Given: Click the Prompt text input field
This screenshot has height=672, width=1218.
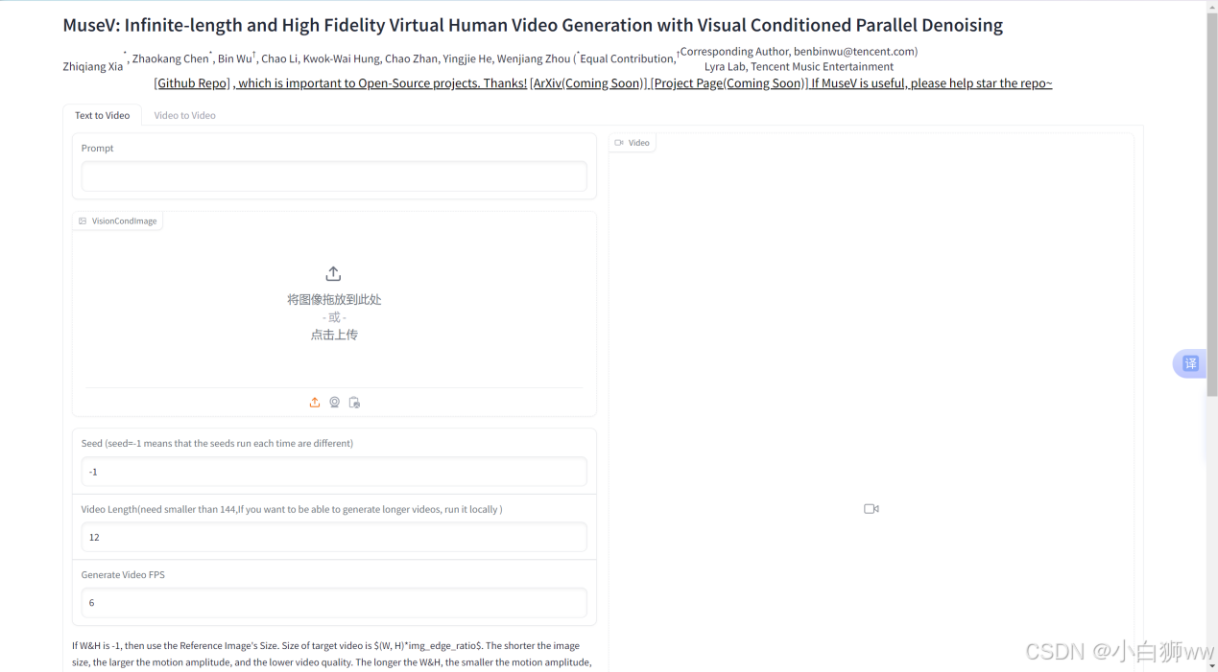Looking at the screenshot, I should [334, 176].
